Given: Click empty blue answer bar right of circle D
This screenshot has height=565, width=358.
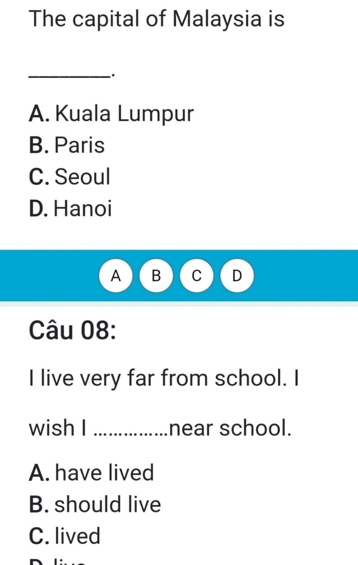Looking at the screenshot, I should (x=306, y=276).
